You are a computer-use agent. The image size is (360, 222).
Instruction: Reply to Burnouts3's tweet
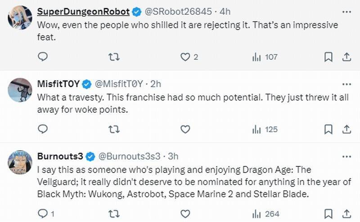[43, 213]
